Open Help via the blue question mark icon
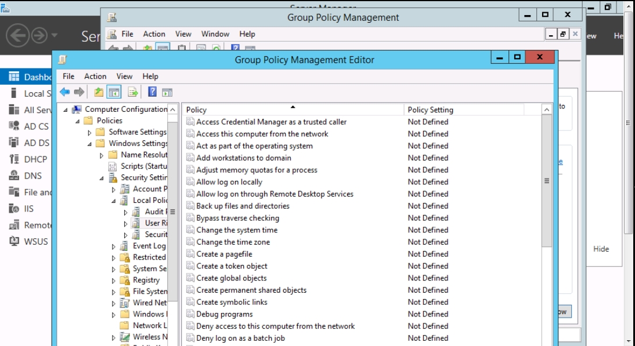 pyautogui.click(x=152, y=92)
